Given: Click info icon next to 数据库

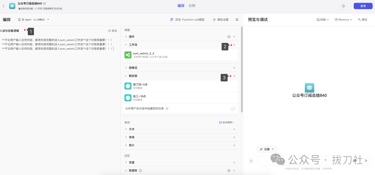Looking at the screenshot, I should 140,171.
